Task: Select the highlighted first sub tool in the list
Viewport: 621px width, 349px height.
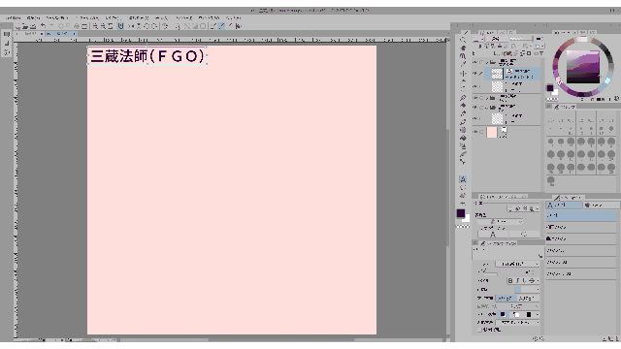Action: (x=581, y=215)
